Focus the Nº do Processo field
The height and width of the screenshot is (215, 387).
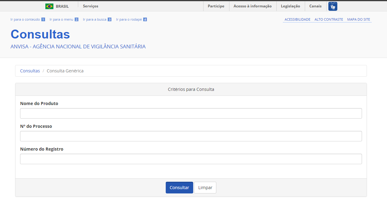pos(191,136)
